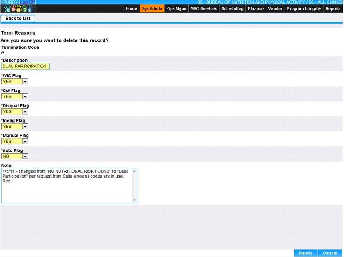Screen dimensions: 344x257
Task: Click the Description input field
Action: click(x=25, y=67)
